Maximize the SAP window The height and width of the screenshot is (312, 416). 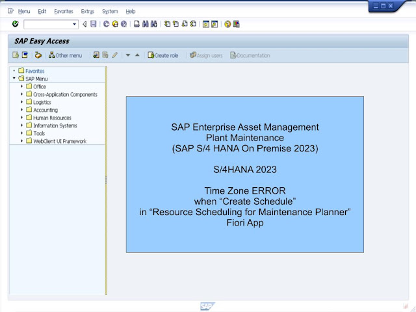click(x=383, y=6)
